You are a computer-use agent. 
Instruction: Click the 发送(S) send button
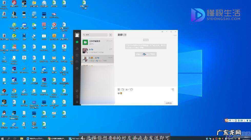click(168, 103)
